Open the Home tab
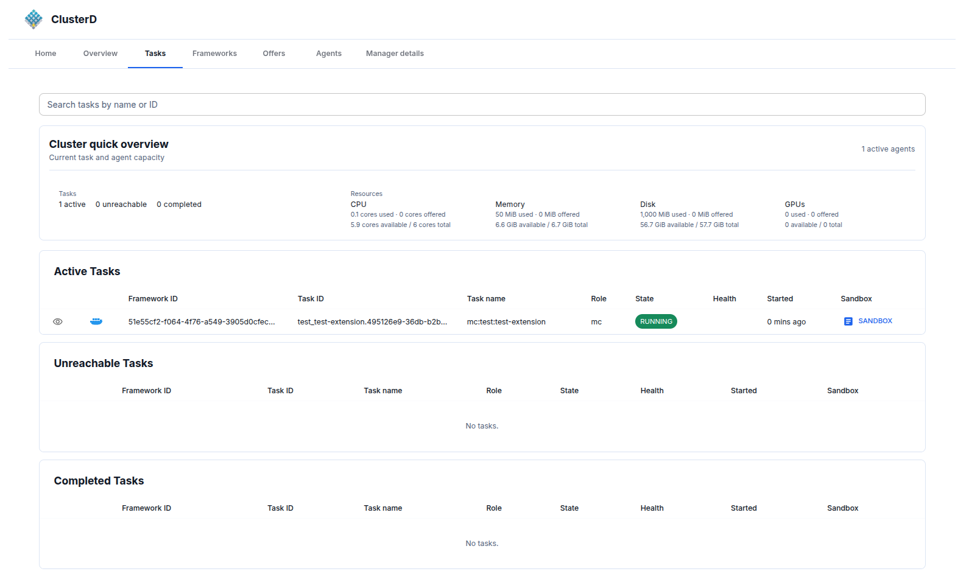 (x=46, y=54)
